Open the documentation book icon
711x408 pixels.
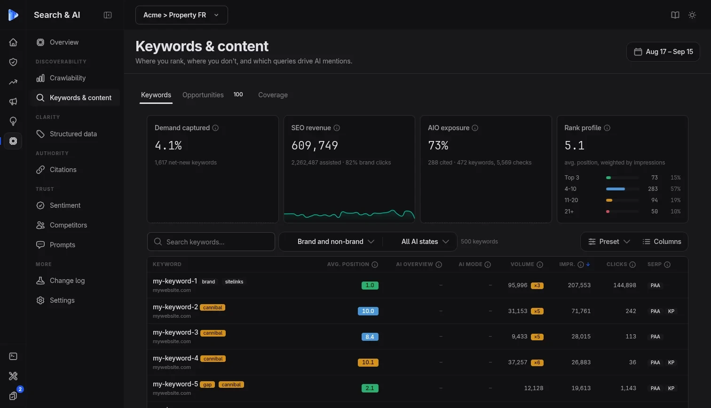(675, 15)
